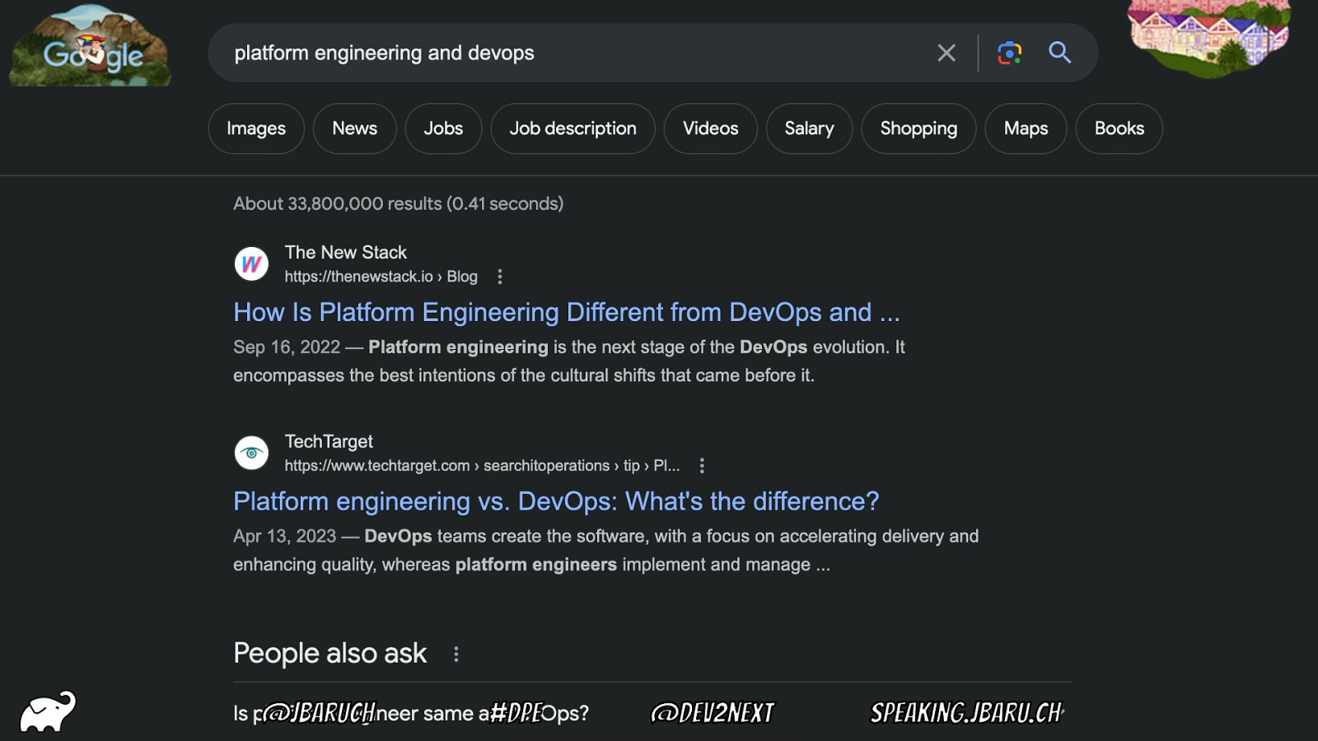1318x741 pixels.
Task: Switch to Maps filter
Action: pyautogui.click(x=1026, y=128)
